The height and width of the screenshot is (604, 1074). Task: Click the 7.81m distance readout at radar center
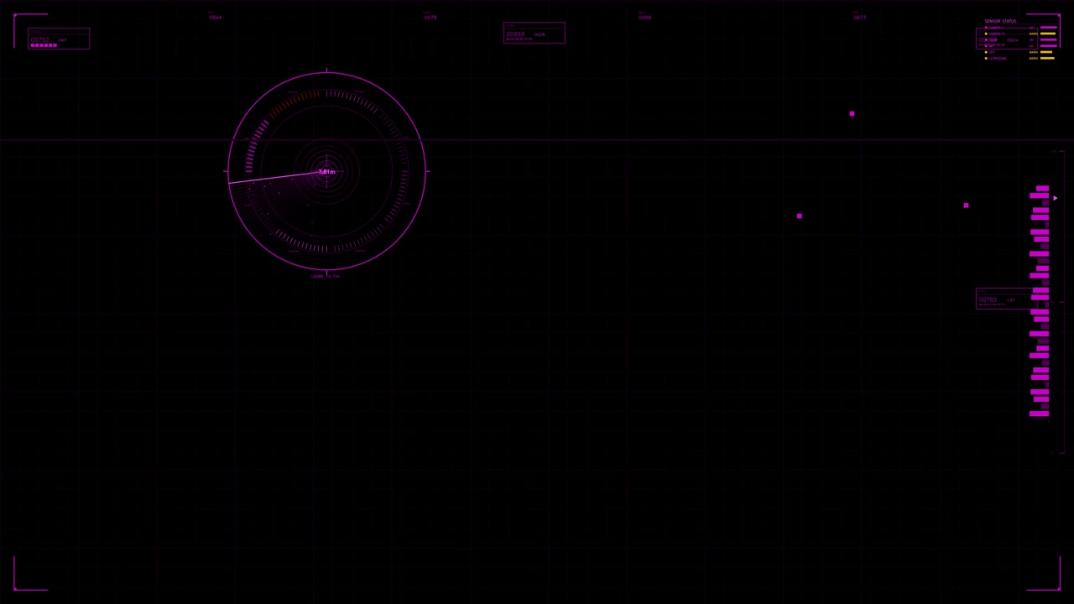tap(326, 172)
